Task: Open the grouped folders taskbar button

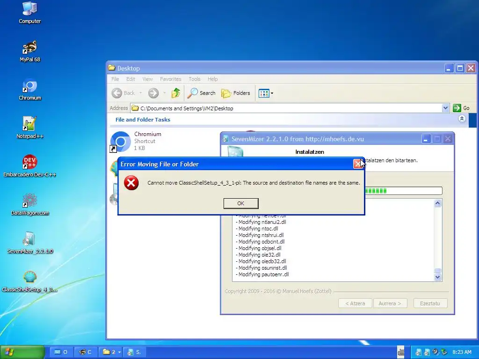Action: coord(111,352)
